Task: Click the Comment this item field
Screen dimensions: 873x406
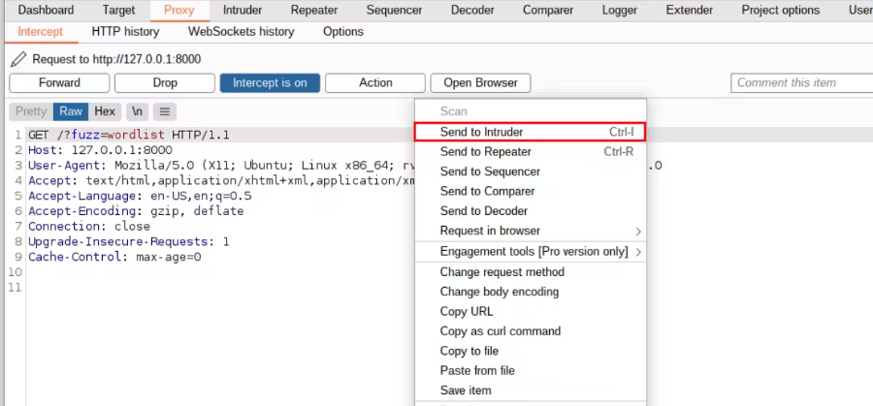Action: coord(802,83)
